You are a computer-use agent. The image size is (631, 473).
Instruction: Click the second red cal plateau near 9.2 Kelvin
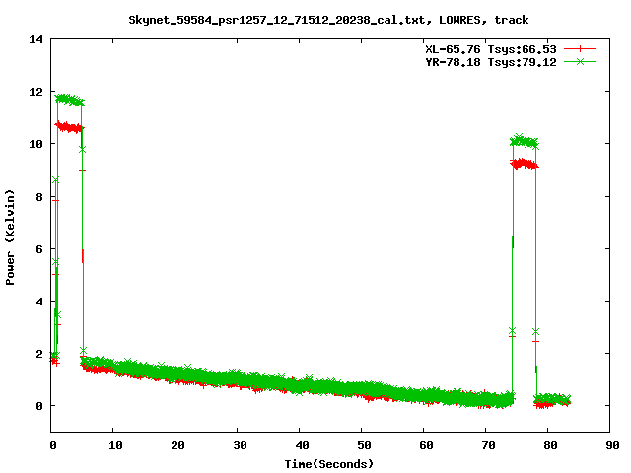pyautogui.click(x=524, y=164)
